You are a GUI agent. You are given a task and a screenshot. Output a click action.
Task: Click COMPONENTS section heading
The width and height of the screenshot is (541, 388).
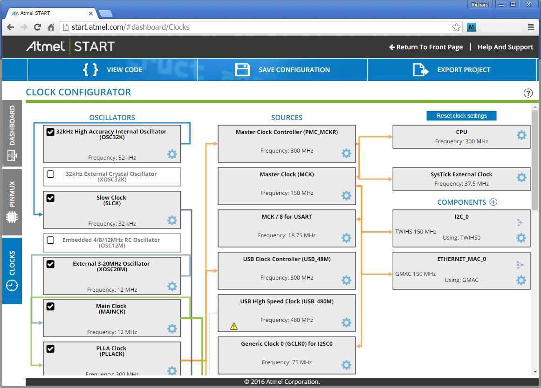pos(461,202)
